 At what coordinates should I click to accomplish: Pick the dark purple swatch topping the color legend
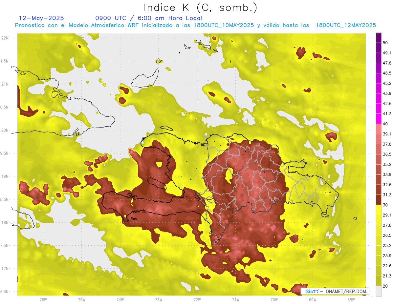click(x=379, y=38)
